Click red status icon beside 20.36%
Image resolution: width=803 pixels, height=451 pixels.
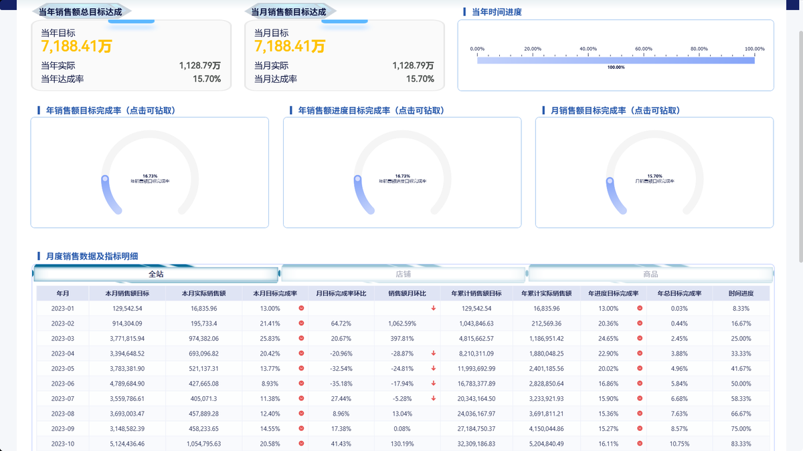(x=640, y=323)
